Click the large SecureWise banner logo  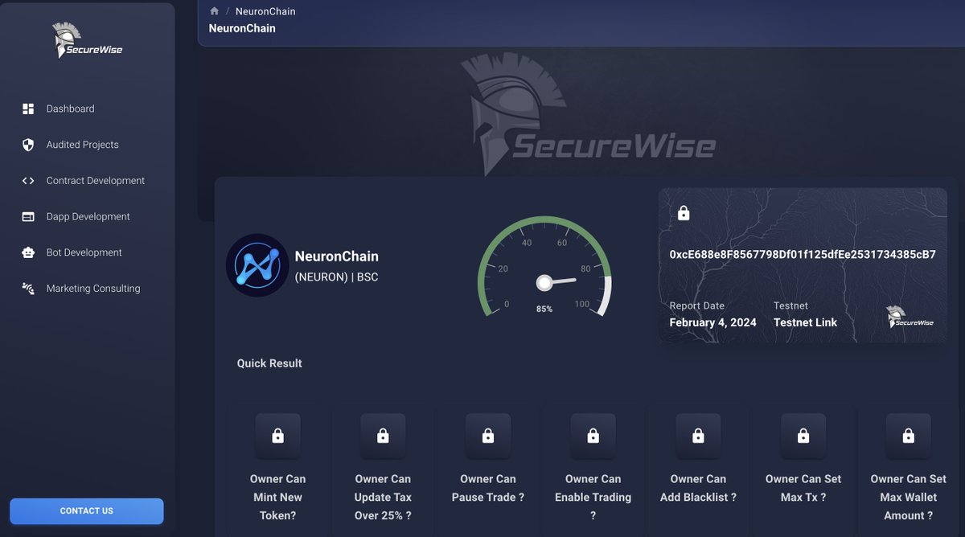point(588,115)
